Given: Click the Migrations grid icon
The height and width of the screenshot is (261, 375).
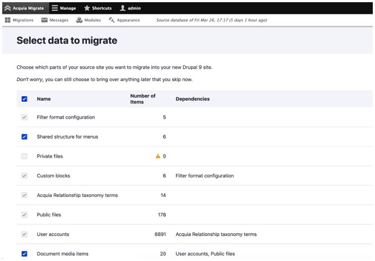Looking at the screenshot, I should (x=8, y=20).
